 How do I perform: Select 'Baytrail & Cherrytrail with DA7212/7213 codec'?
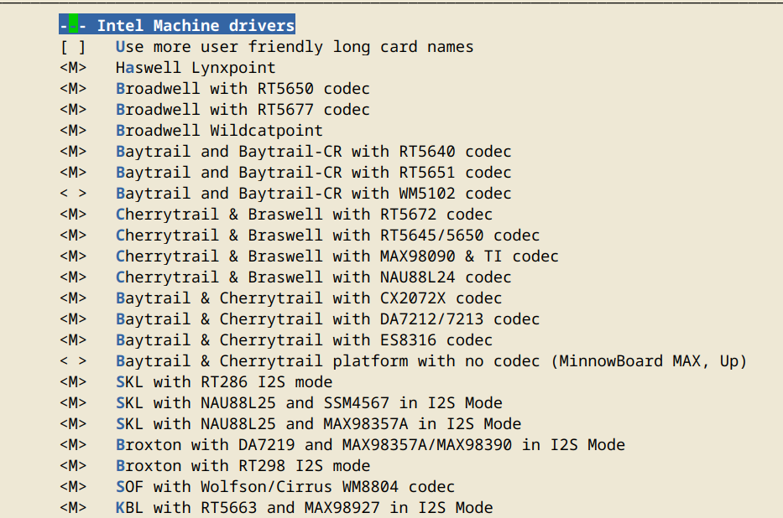point(327,319)
